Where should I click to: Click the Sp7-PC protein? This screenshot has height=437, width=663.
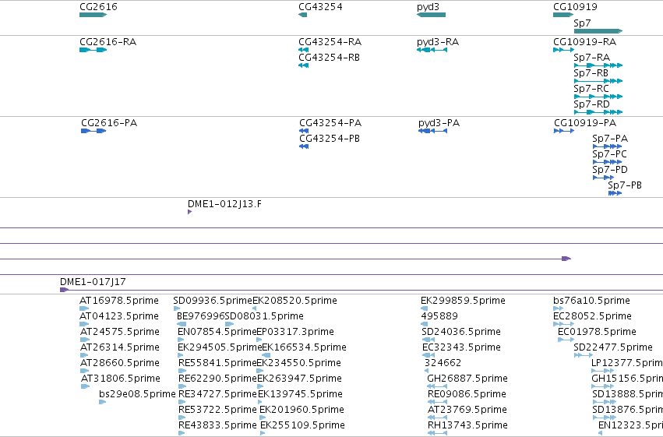[607, 162]
